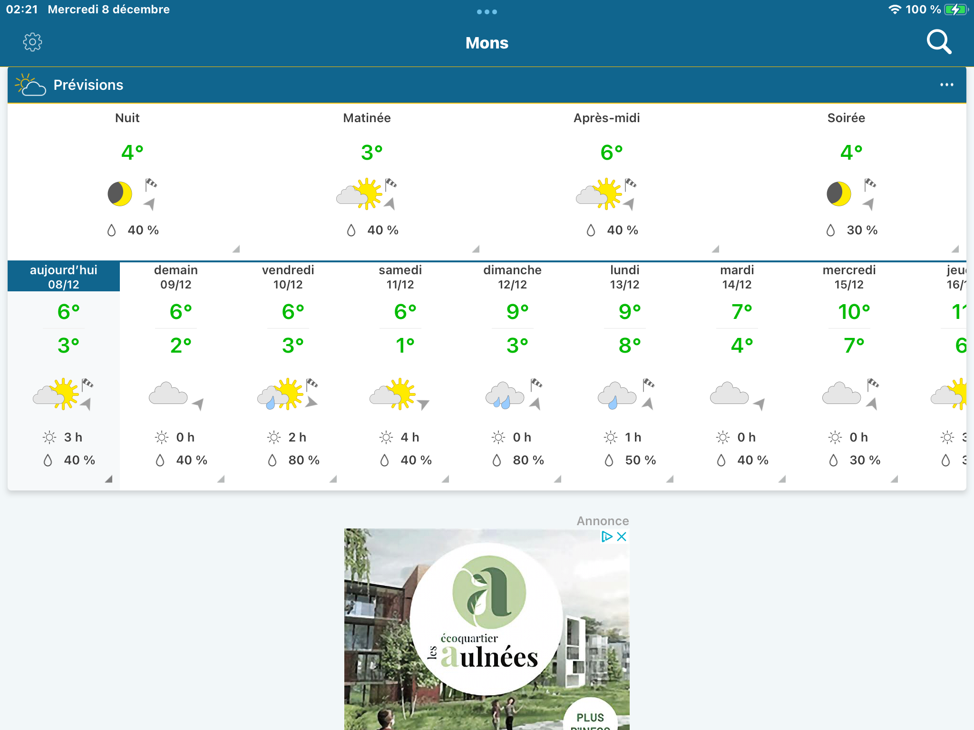The width and height of the screenshot is (974, 730).
Task: Tap the Matinée sun-cloud weather icon
Action: 359,194
